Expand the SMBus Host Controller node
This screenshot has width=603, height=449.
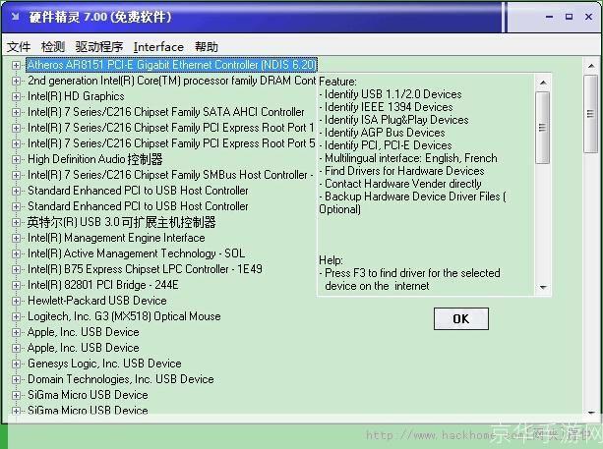[x=16, y=175]
